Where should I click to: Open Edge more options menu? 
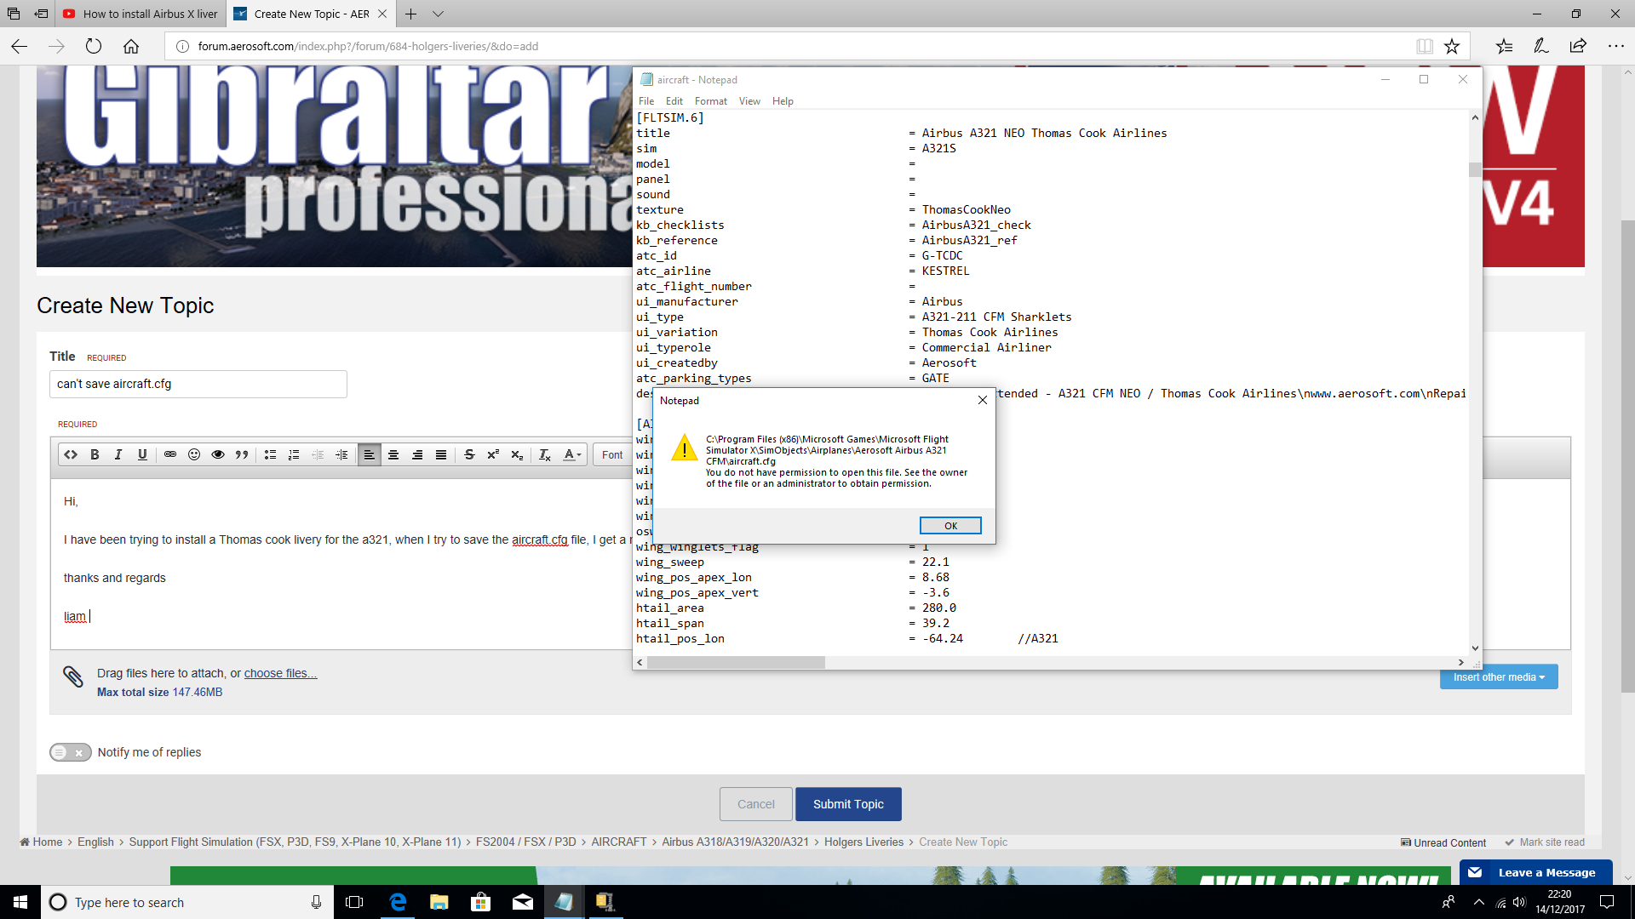coord(1615,46)
